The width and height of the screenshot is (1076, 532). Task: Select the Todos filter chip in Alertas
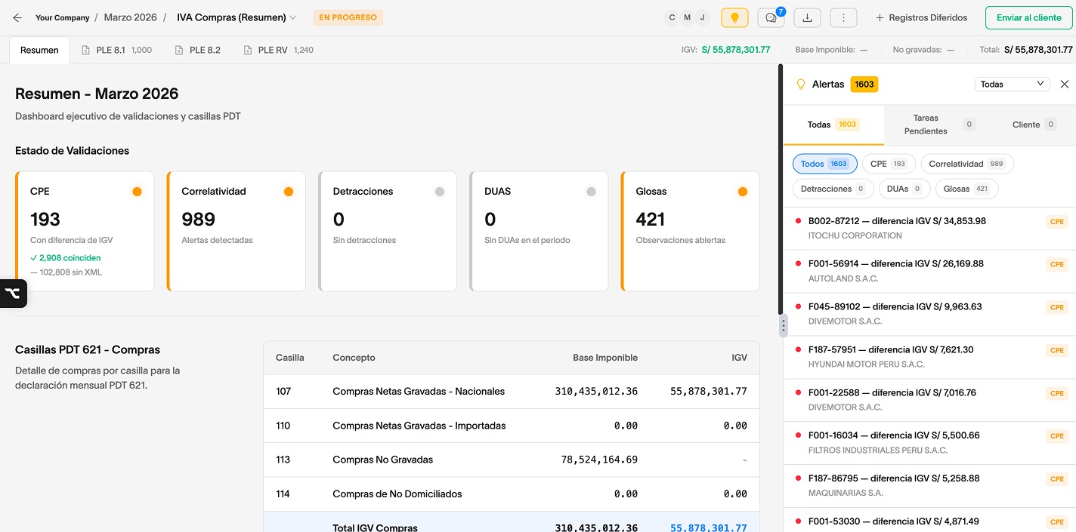824,163
